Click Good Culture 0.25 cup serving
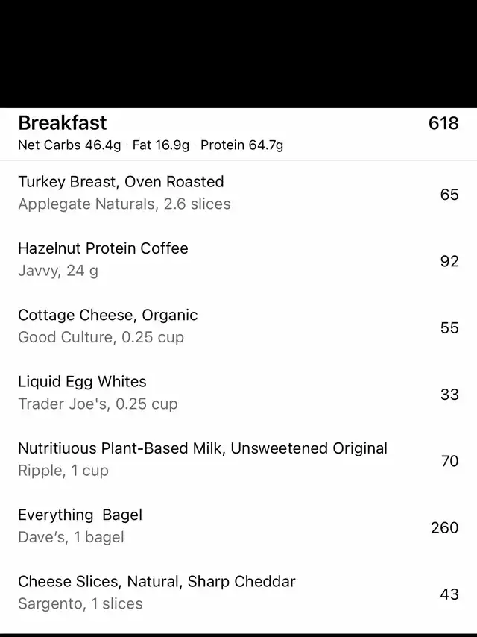Viewport: 477px width, 637px height. (x=101, y=337)
